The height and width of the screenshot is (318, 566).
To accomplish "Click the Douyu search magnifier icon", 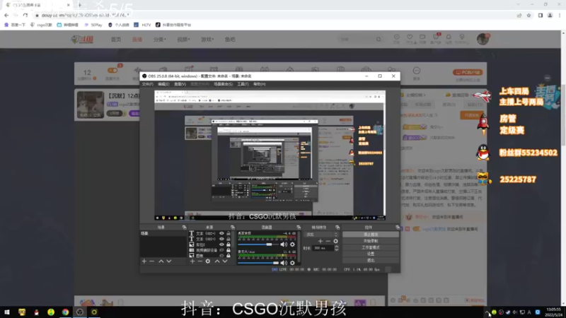I will (379, 40).
